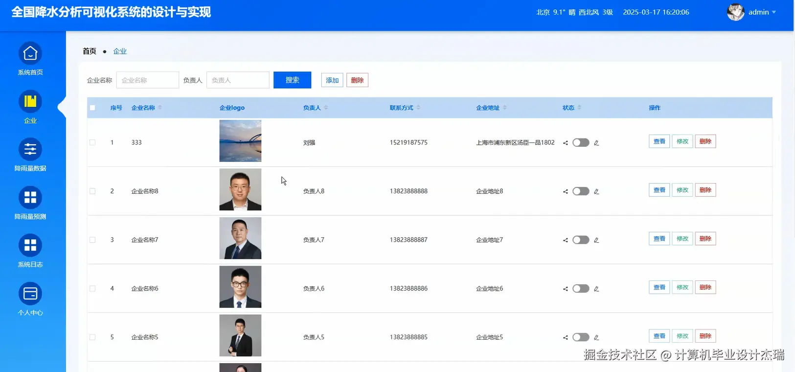795x372 pixels.
Task: Click 修改 for 企业名称5 row
Action: pyautogui.click(x=682, y=336)
